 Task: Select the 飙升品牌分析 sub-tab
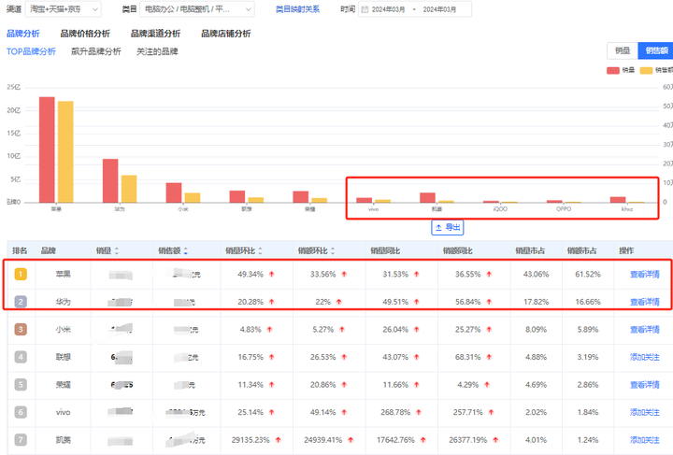pos(96,51)
